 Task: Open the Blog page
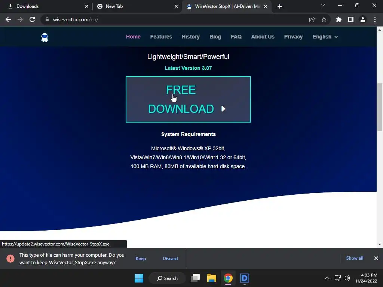215,37
